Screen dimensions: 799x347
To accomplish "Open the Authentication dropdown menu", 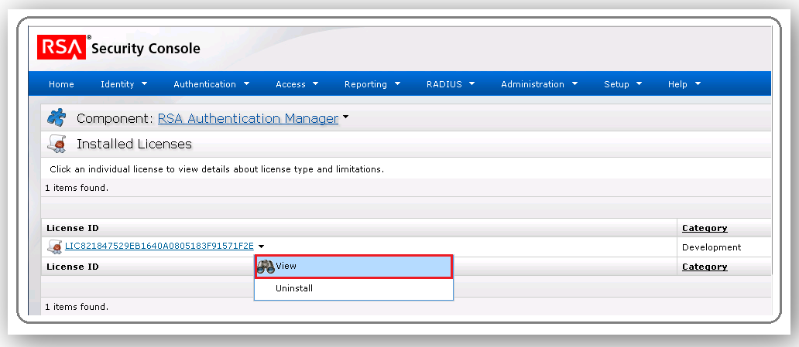I will coord(211,84).
